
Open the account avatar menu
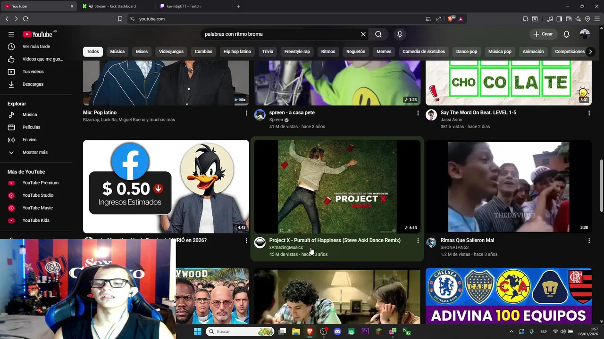[585, 34]
